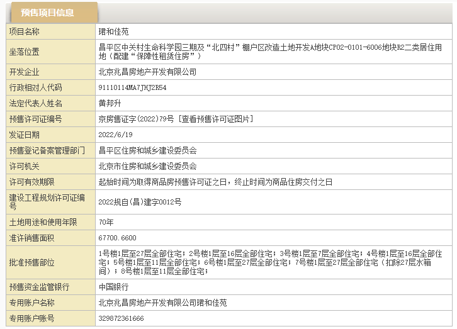This screenshot has height=329, width=457.
Task: Click the land use term 70年
Action: 106,222
